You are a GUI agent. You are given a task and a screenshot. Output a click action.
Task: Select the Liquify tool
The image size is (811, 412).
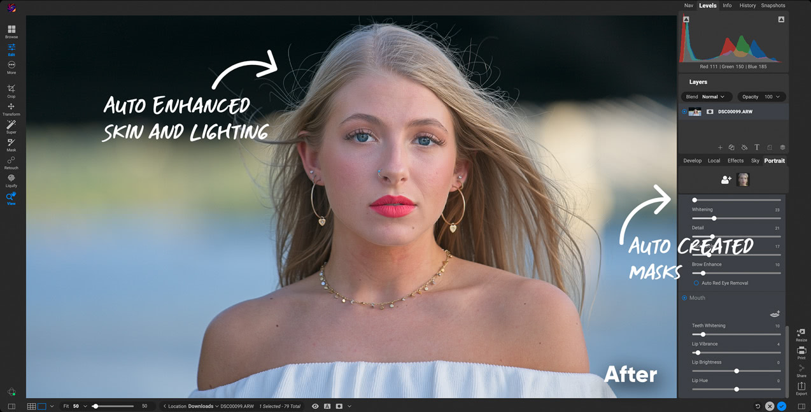[x=11, y=180]
